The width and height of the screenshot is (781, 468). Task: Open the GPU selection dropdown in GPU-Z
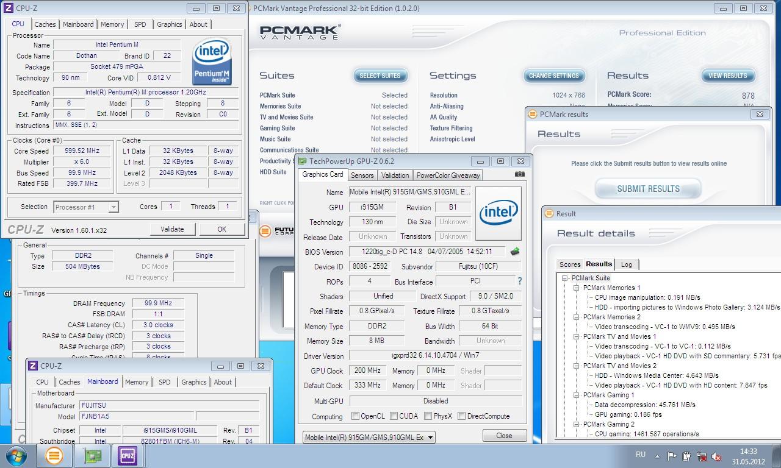point(369,437)
